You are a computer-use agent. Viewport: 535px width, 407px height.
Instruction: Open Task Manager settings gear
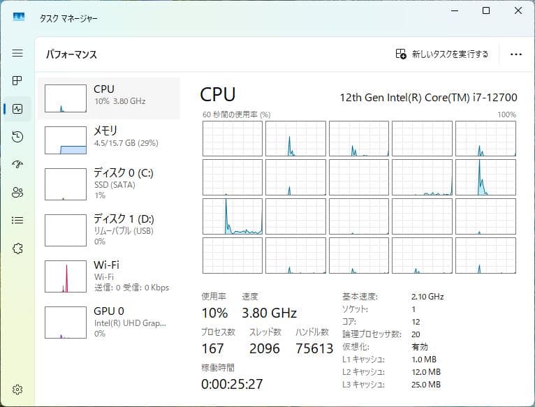[x=17, y=389]
